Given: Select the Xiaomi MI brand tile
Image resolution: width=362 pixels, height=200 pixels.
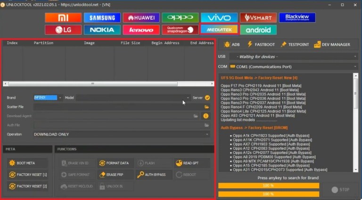Looking at the screenshot, I should point(63,18).
